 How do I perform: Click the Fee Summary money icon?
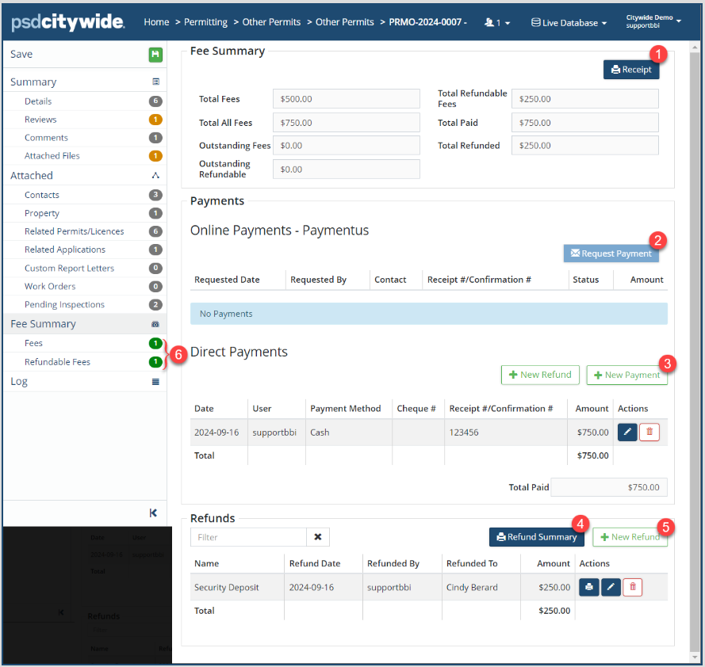click(x=155, y=324)
